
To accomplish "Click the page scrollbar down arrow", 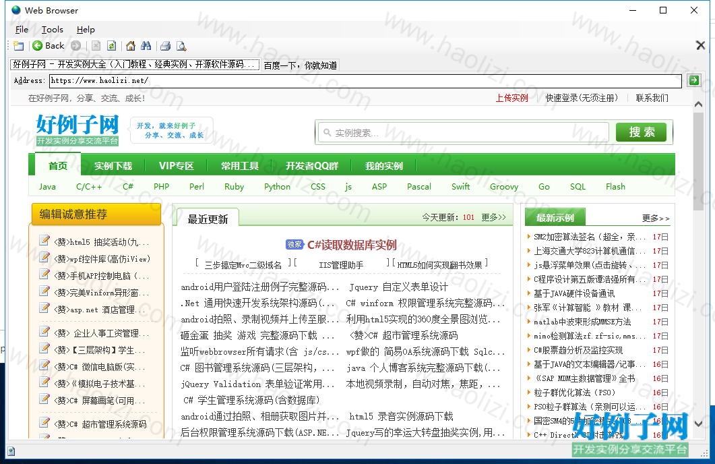I will pos(698,424).
